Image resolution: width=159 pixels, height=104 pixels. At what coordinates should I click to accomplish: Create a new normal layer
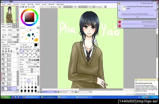[x=3, y=49]
